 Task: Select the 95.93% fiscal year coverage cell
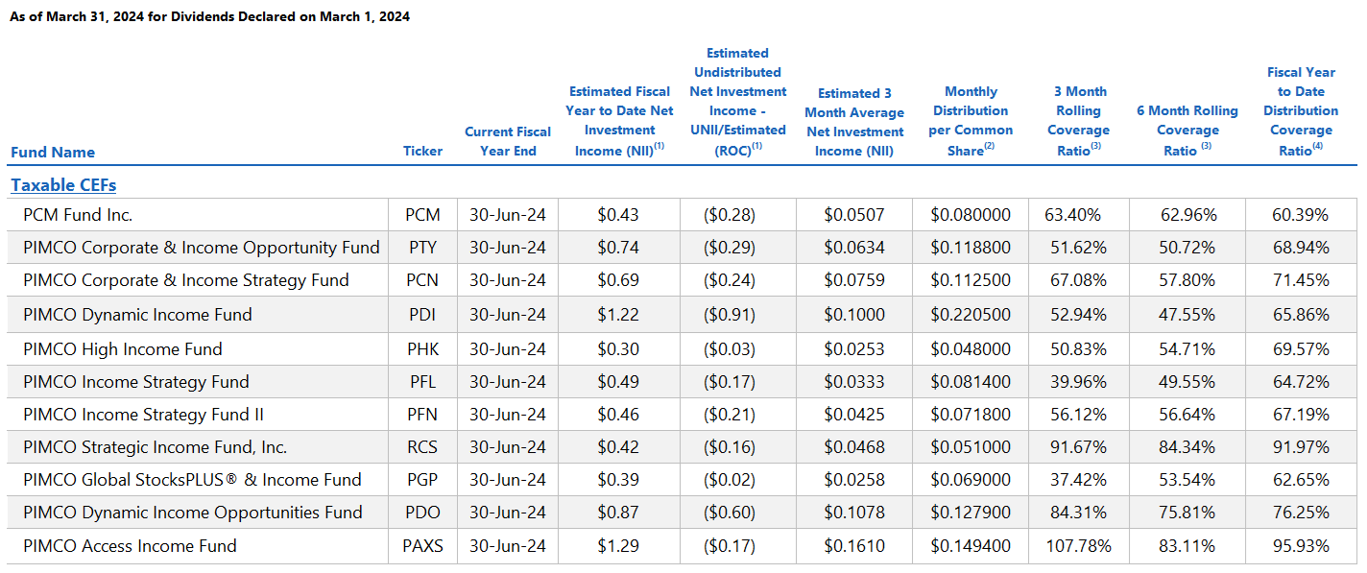[x=1301, y=546]
